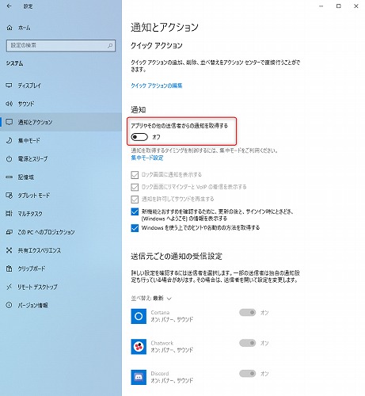Click the タブレット モード icon
Image resolution: width=365 pixels, height=396 pixels.
tap(9, 196)
